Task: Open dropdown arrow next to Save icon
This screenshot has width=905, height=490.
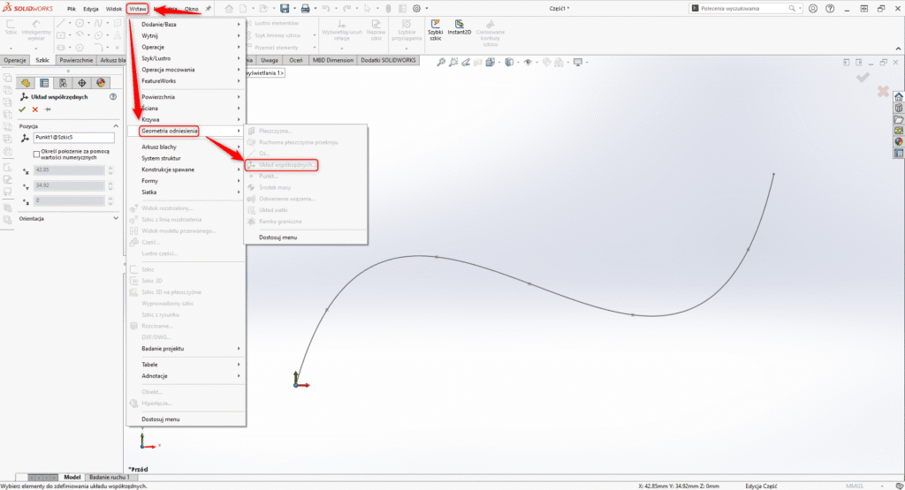Action: [294, 9]
